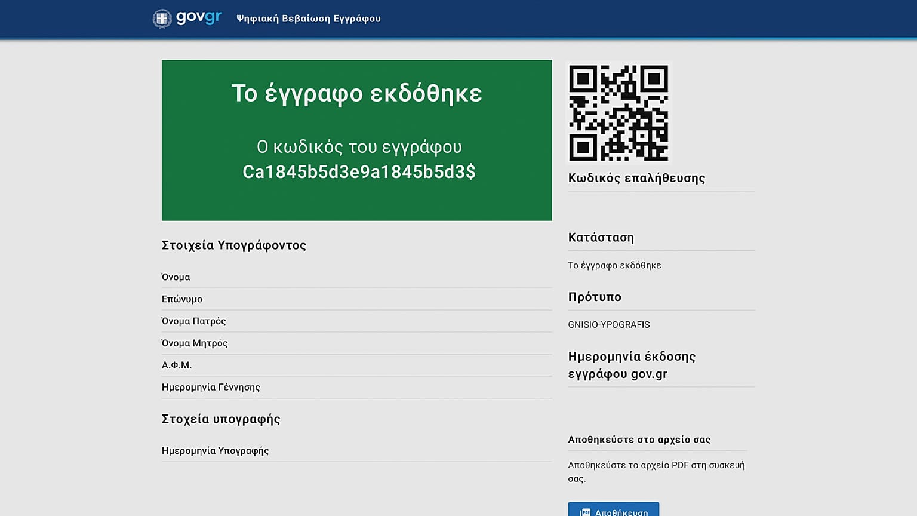The image size is (917, 516).
Task: Click the Ημερομηνία Υπογραφής row
Action: tap(357, 451)
